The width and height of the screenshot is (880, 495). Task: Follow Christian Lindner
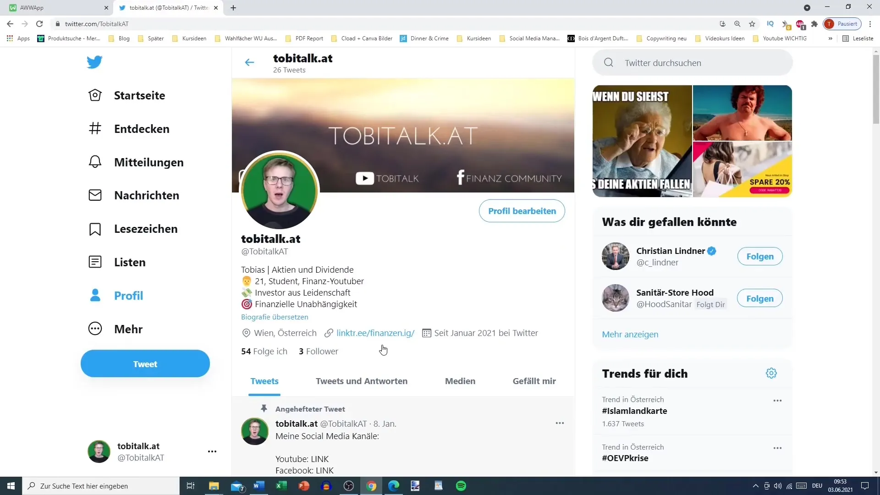(759, 257)
